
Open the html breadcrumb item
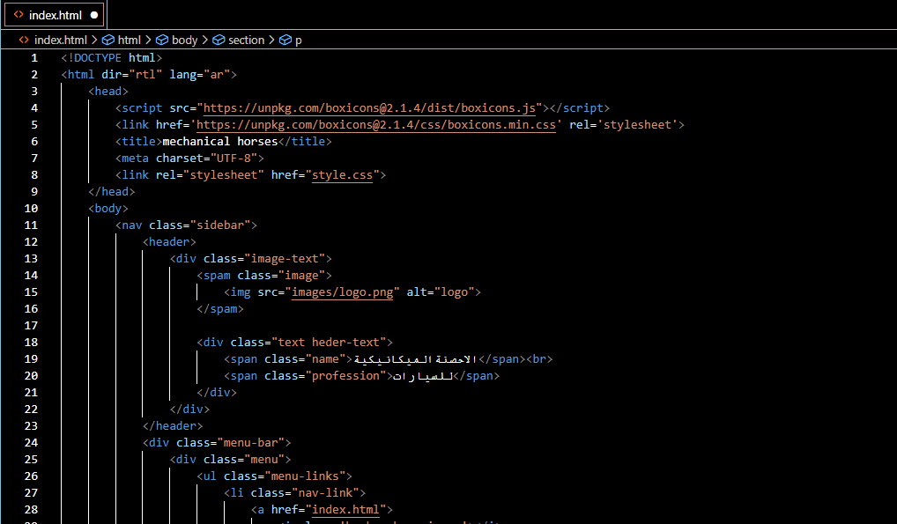130,40
